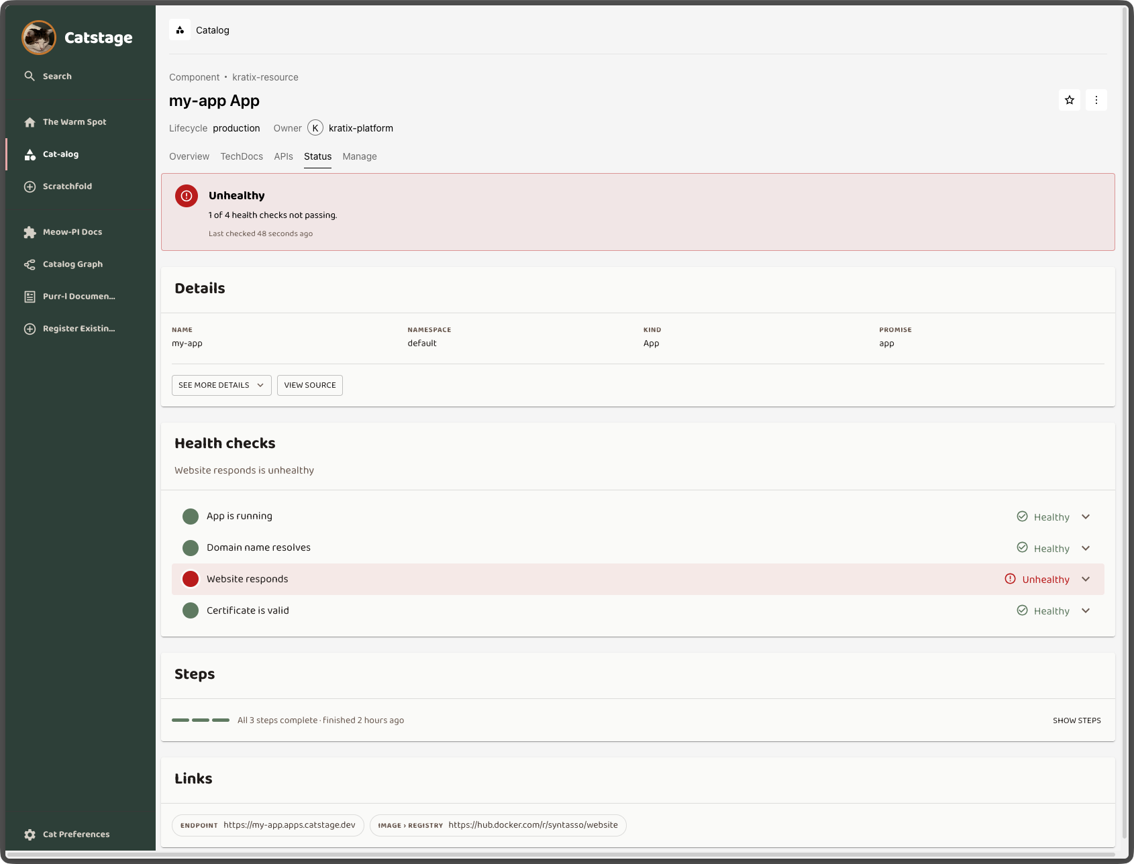Open Purr-l Documentation sidebar item
Screen dimensions: 1134x864
70,296
